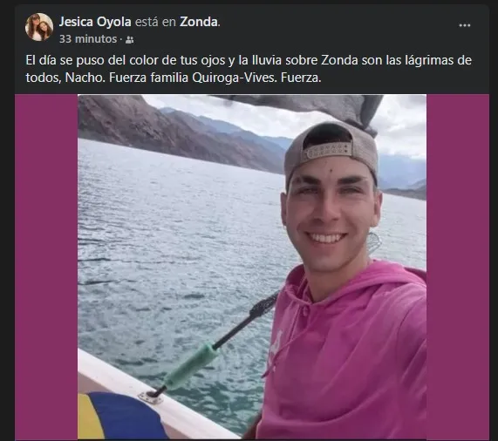This screenshot has width=498, height=441.
Task: Click the caption line starting "El día se puso"
Action: pyautogui.click(x=249, y=60)
